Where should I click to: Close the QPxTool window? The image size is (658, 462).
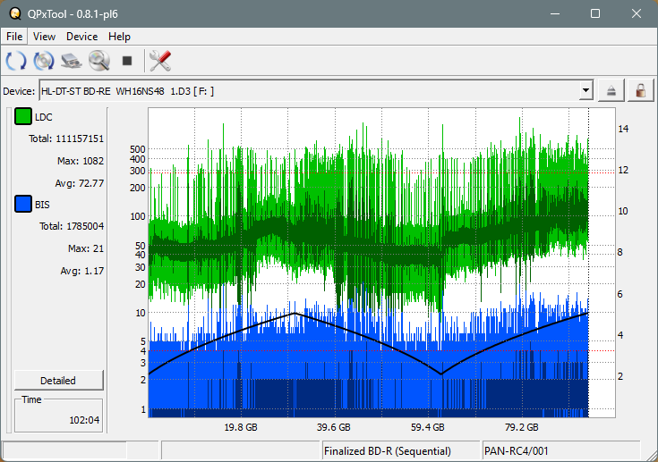[x=637, y=13]
